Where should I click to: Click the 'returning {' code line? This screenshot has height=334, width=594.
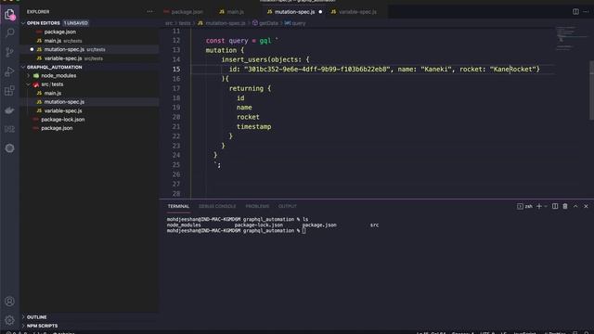[x=250, y=88]
